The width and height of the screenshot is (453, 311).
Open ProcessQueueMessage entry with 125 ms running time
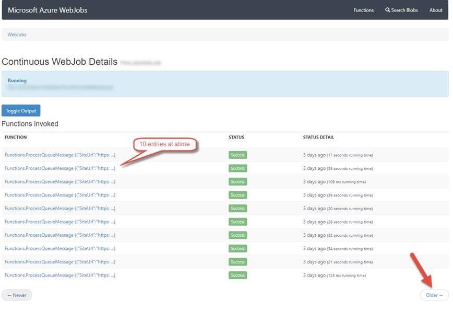coord(60,275)
